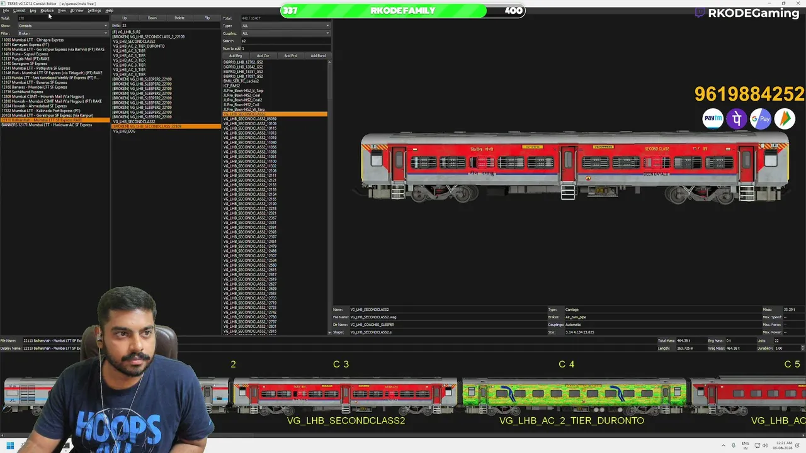Select 12137 Punjab Mail (PT) RAKE consist
The height and width of the screenshot is (453, 806).
[x=25, y=59]
